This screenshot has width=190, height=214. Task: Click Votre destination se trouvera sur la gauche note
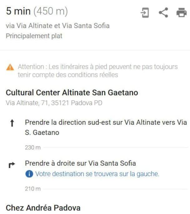(97, 174)
